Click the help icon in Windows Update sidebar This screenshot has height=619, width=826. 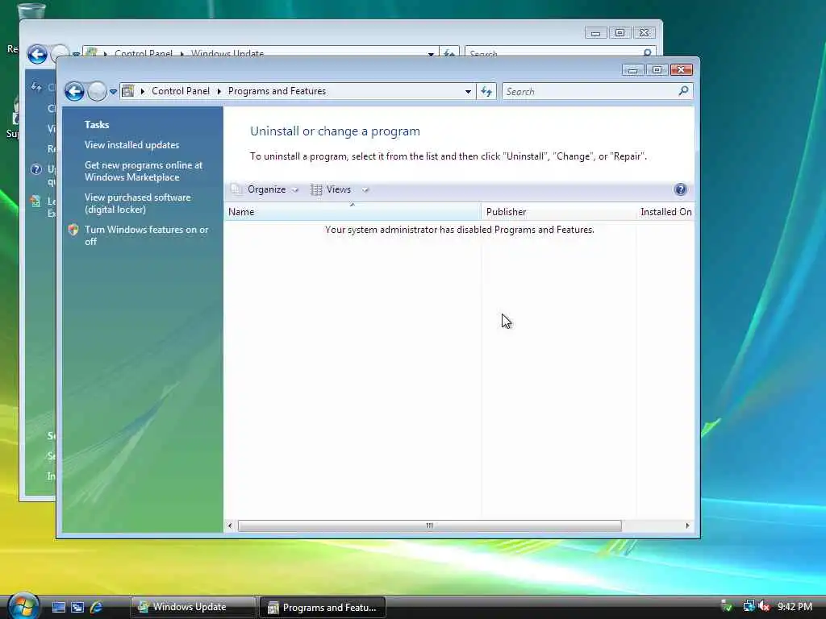click(x=35, y=169)
